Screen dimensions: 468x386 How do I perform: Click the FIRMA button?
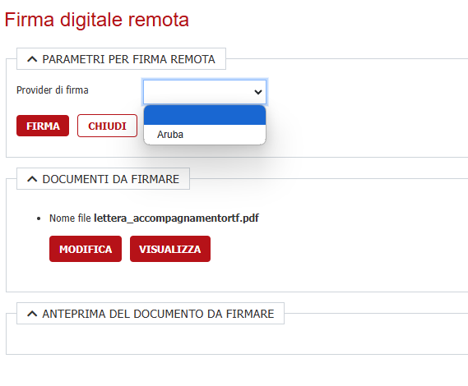(x=43, y=126)
